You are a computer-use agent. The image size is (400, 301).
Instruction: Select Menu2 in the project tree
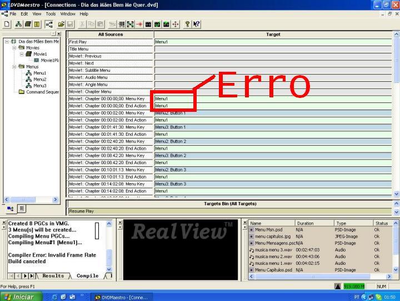coord(40,79)
